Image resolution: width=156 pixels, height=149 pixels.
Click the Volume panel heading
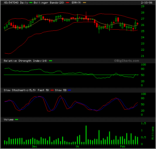(x=9, y=120)
